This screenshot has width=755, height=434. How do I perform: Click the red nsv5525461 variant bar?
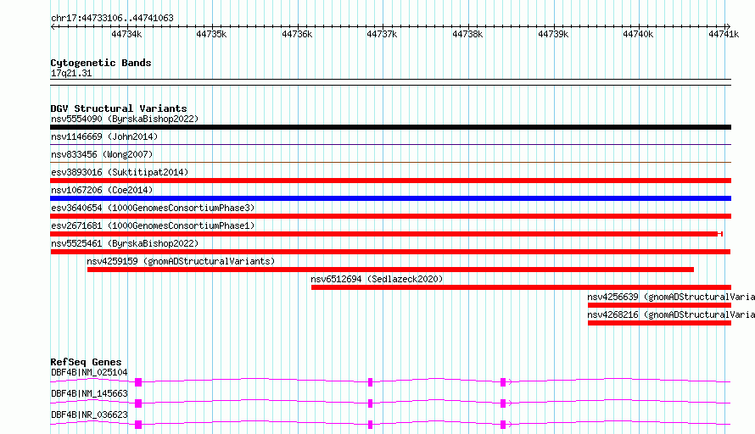tap(390, 252)
